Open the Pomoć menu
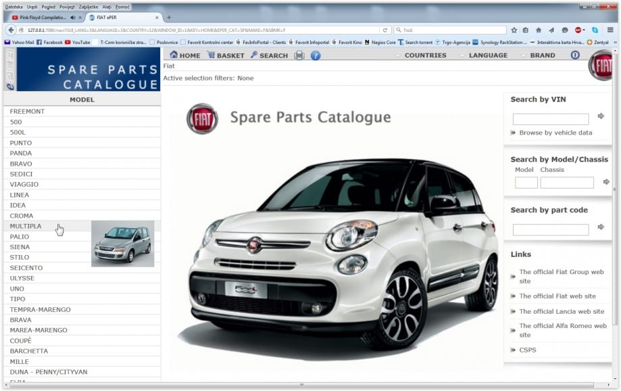This screenshot has width=621, height=391. (122, 7)
